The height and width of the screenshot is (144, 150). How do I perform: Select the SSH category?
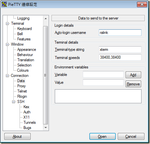21,102
